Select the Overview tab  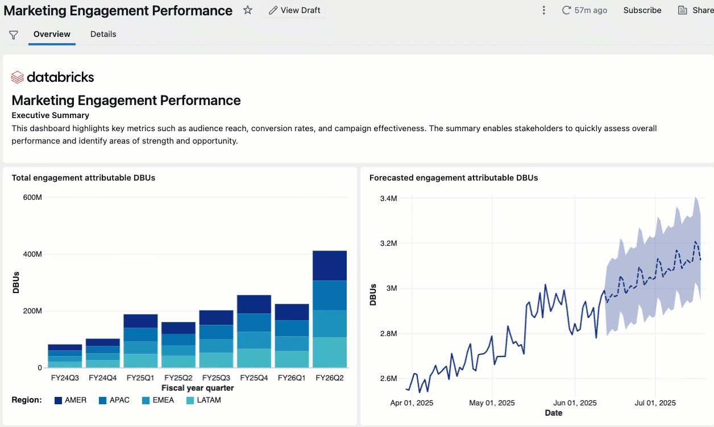(x=52, y=34)
